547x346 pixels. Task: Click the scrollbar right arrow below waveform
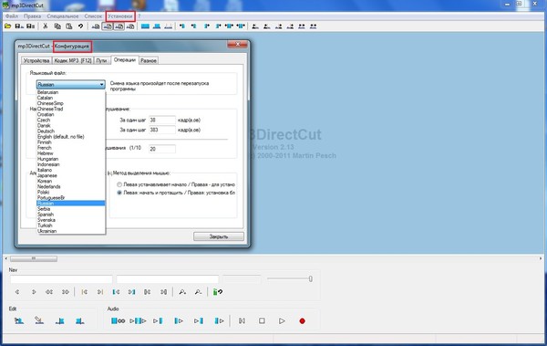pos(541,258)
